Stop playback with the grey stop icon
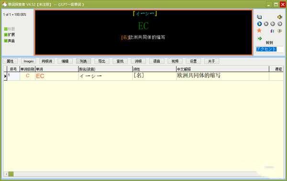 [266, 24]
